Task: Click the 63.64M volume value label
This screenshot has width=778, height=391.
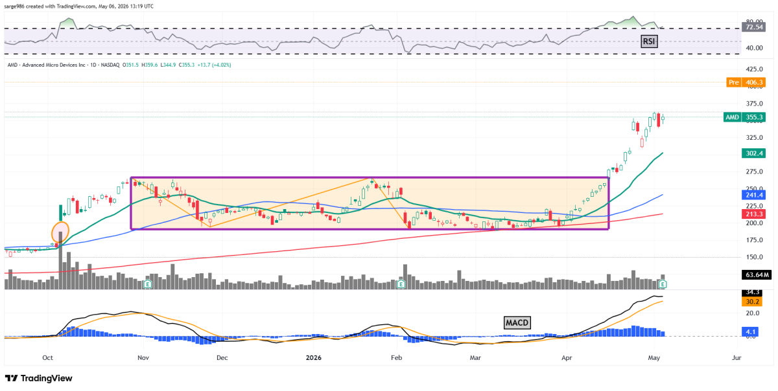Action: [x=753, y=274]
